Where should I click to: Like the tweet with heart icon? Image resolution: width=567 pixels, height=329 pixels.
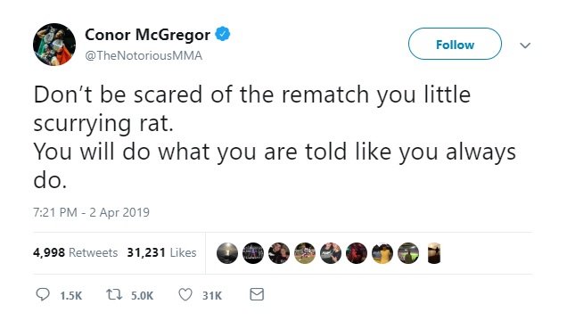coord(185,294)
